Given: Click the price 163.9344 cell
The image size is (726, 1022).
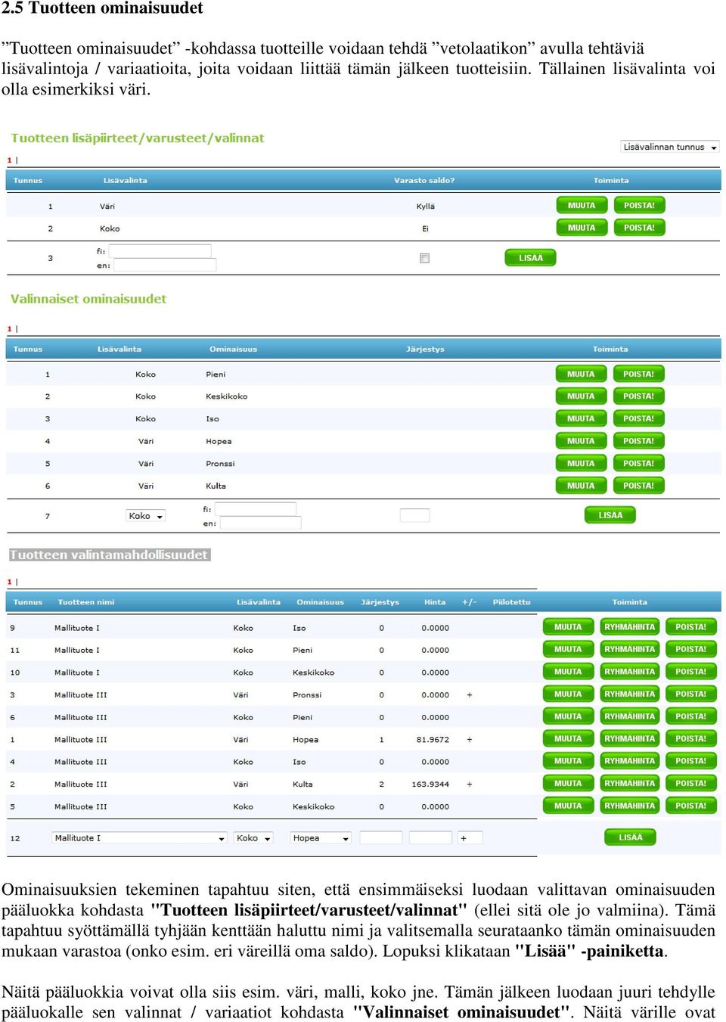Looking at the screenshot, I should 430,784.
